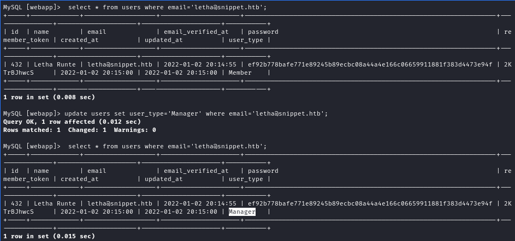
Task: Click user_type column header in second table
Action: (x=246, y=179)
